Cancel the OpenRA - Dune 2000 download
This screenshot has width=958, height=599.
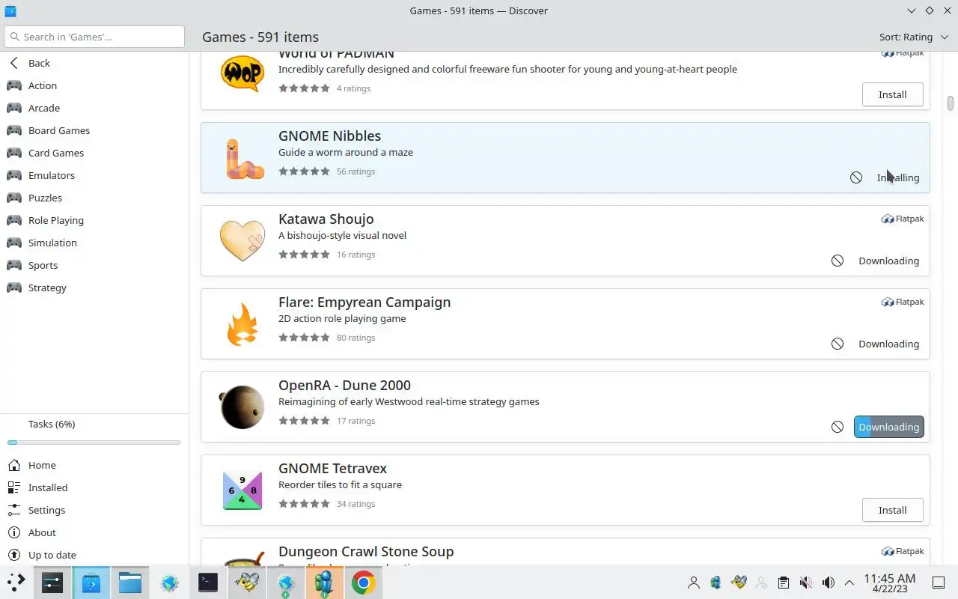[838, 427]
